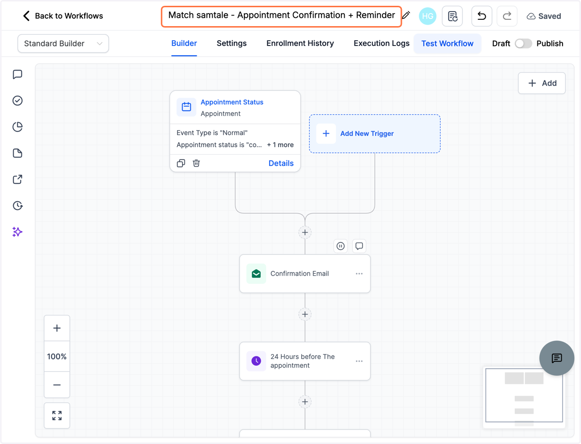Open Confirmation Email three-dot menu
This screenshot has width=581, height=444.
(x=359, y=274)
